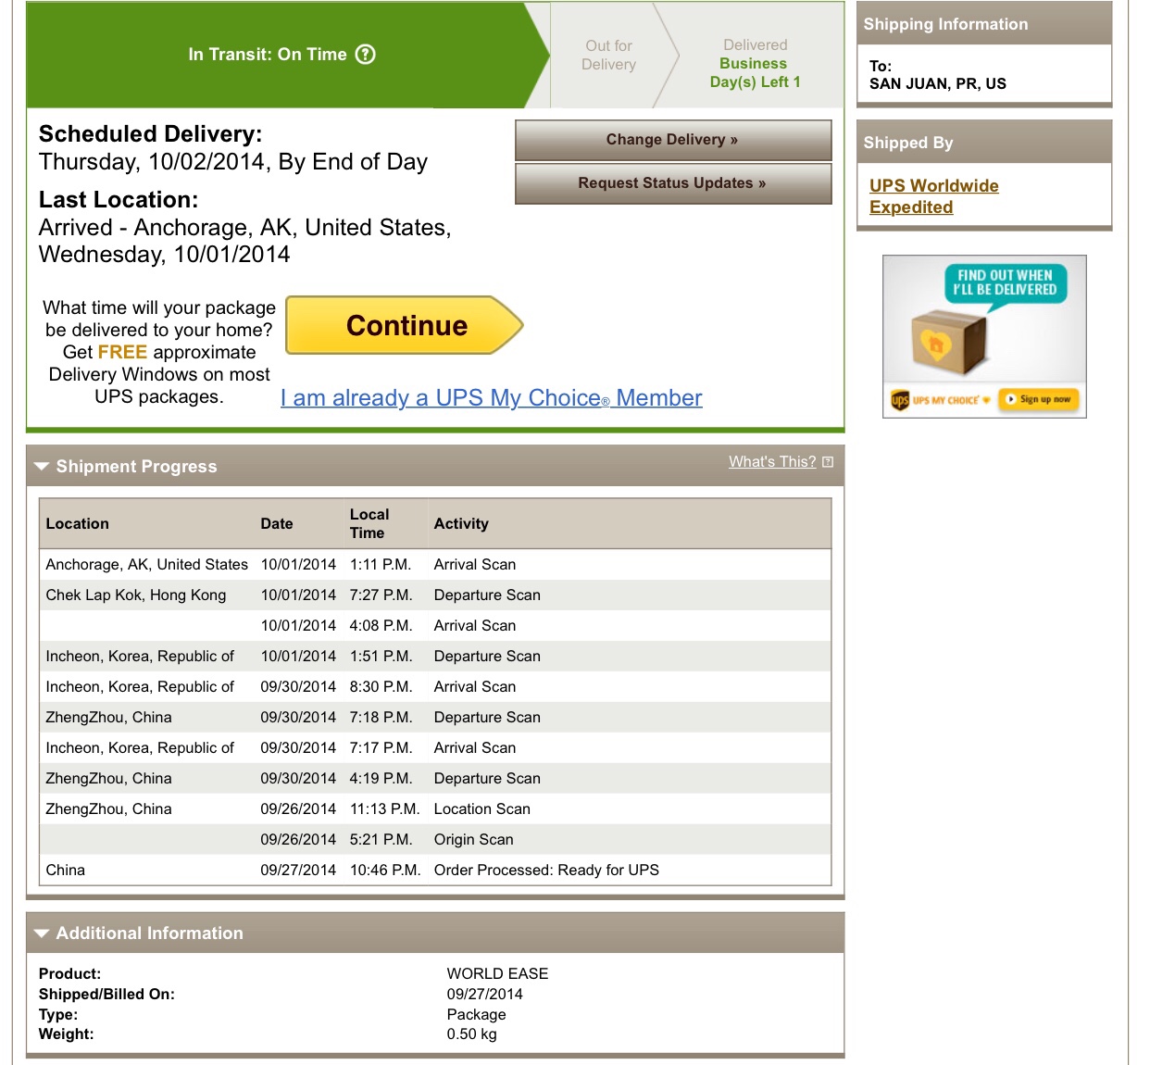This screenshot has height=1065, width=1150.
Task: Click Order Processed: Ready for UPS activity
Action: (x=546, y=871)
